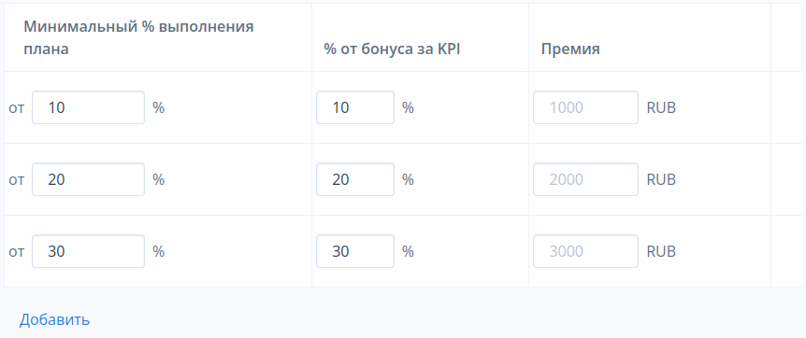Select the minimum plan percent field containing 20
Screen dimensions: 806x338
[89, 179]
